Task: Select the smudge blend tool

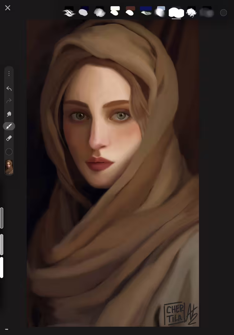Action: [9, 114]
